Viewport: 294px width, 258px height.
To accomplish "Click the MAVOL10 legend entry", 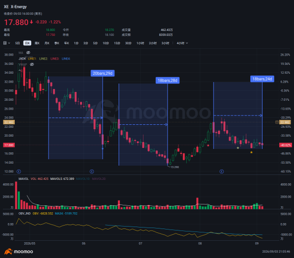I will click(x=83, y=179).
